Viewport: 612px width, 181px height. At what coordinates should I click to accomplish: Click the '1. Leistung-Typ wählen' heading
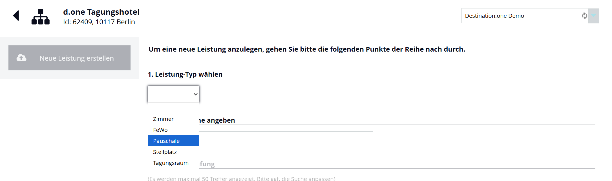coord(185,74)
